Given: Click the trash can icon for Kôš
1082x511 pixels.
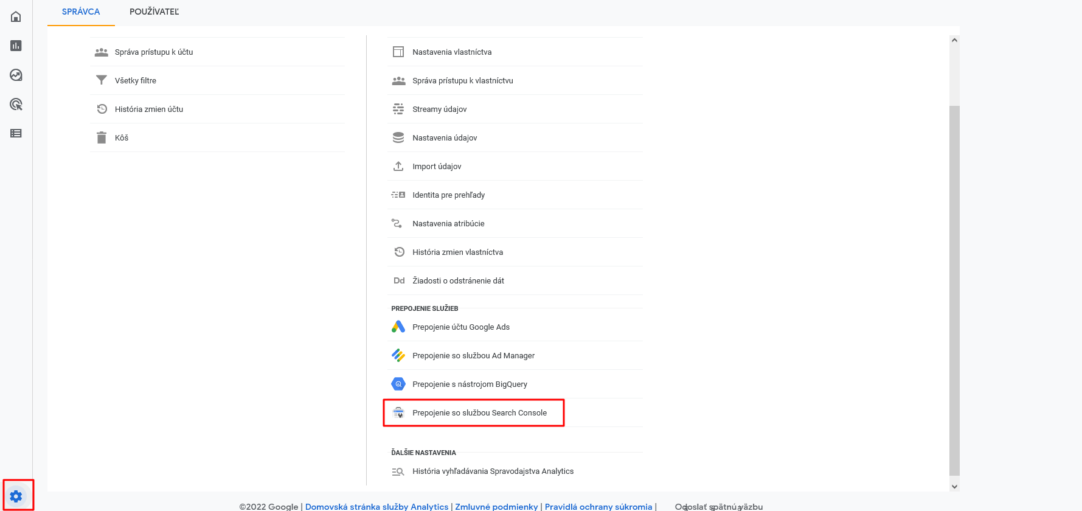Looking at the screenshot, I should [102, 137].
